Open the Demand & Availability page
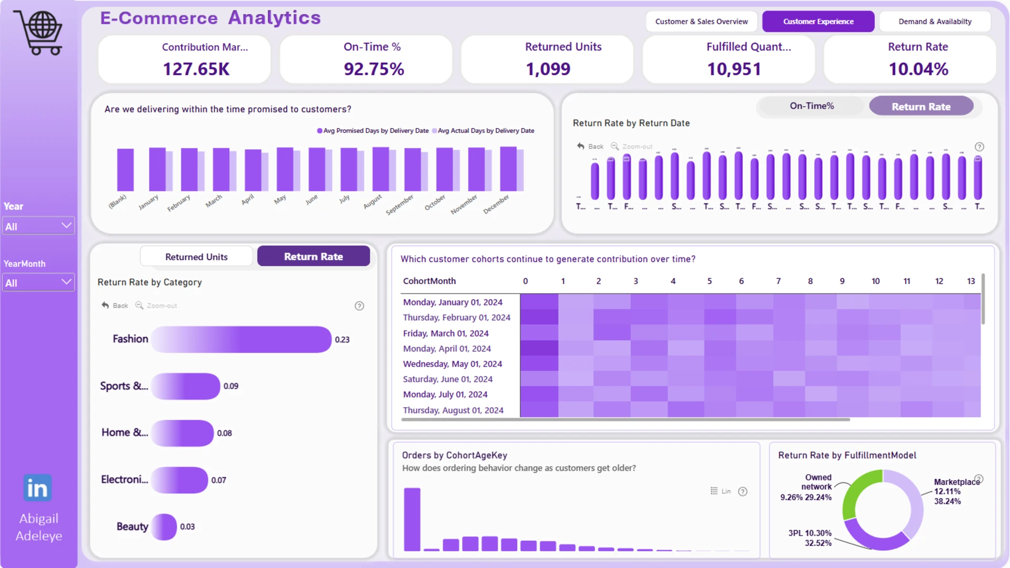 (x=935, y=22)
